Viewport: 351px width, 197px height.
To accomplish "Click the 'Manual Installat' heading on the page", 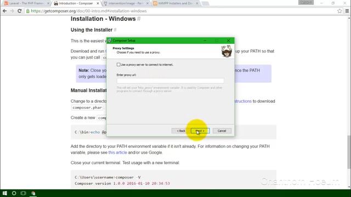I will coord(89,90).
